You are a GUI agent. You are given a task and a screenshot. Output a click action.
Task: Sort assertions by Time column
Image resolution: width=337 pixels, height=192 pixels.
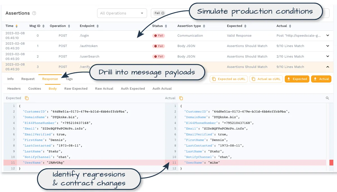click(x=17, y=26)
